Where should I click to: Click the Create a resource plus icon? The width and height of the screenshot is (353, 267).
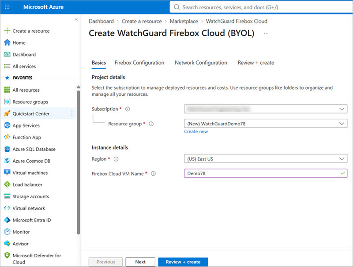pyautogui.click(x=7, y=30)
